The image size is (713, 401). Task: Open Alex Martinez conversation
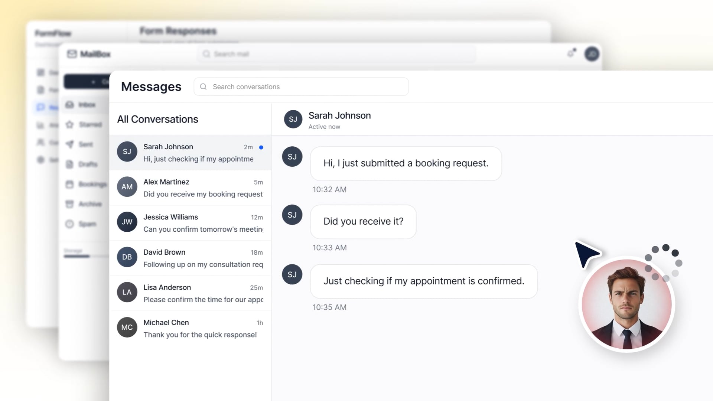click(x=191, y=188)
